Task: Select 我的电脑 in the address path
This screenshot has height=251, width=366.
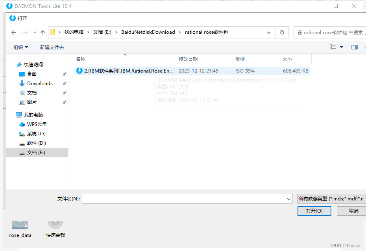Action: (x=74, y=32)
